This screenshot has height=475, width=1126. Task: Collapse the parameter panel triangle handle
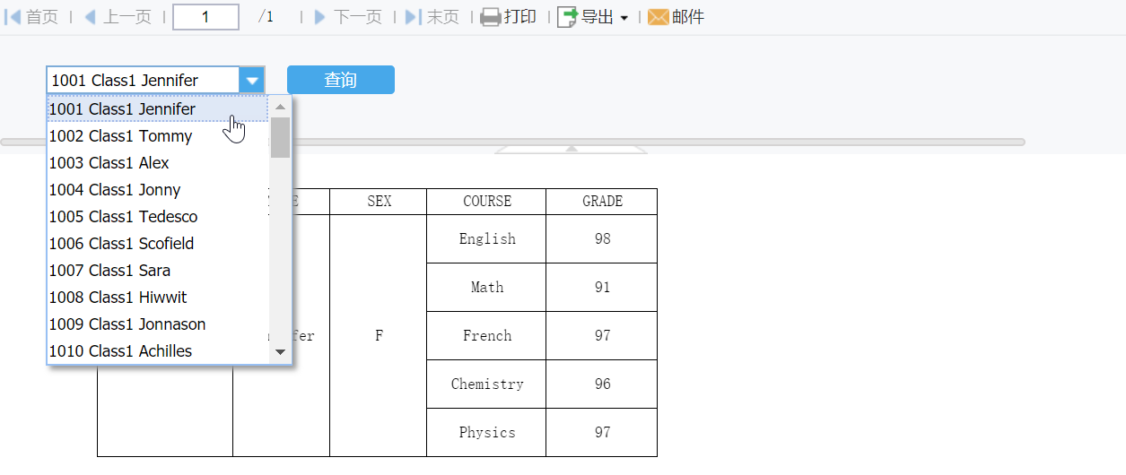(572, 148)
